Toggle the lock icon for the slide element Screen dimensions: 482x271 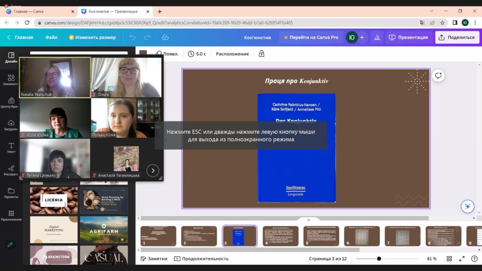(x=261, y=54)
